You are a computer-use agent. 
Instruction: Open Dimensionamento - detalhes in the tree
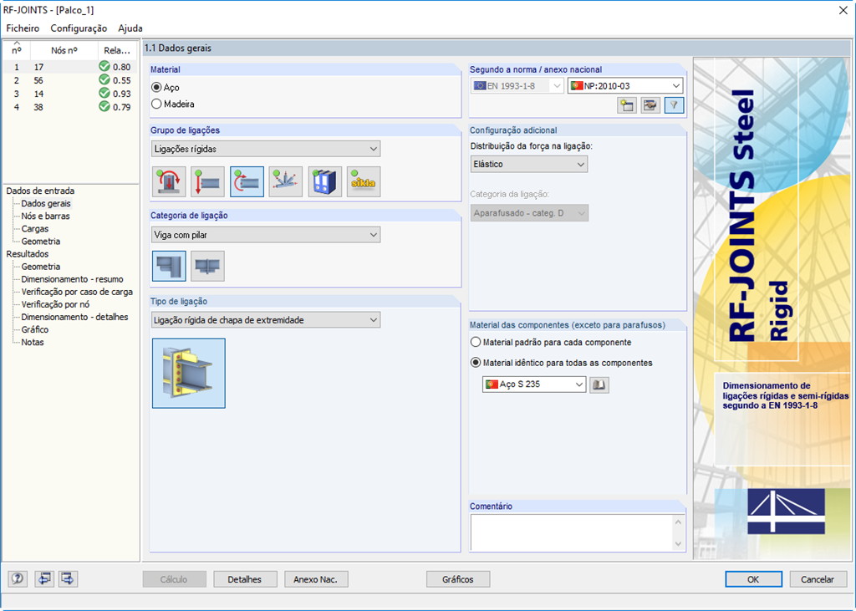pyautogui.click(x=74, y=317)
